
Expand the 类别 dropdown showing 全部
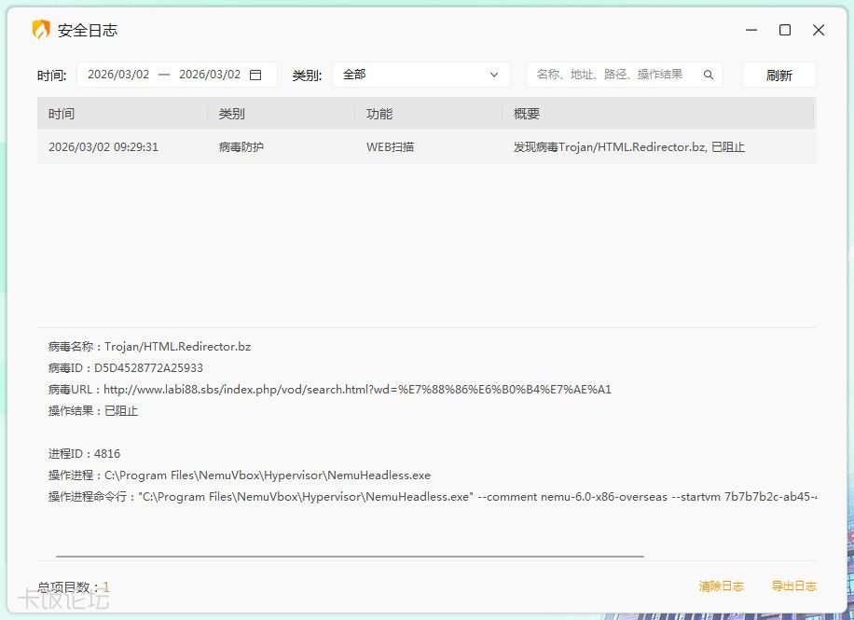tap(420, 75)
